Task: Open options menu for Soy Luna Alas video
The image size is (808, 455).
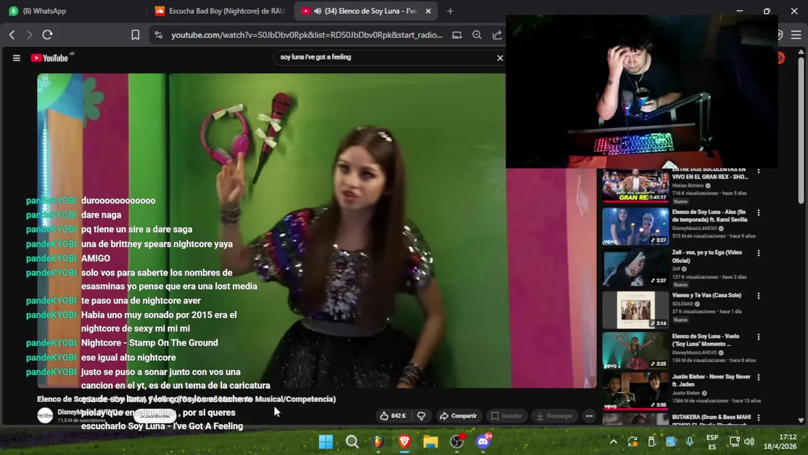Action: [x=759, y=213]
